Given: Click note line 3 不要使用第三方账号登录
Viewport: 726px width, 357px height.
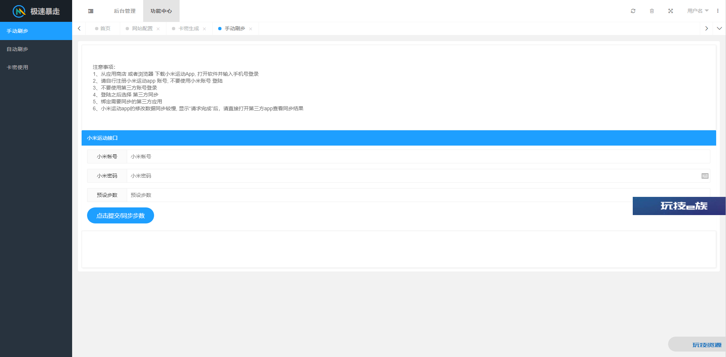Looking at the screenshot, I should [x=125, y=88].
